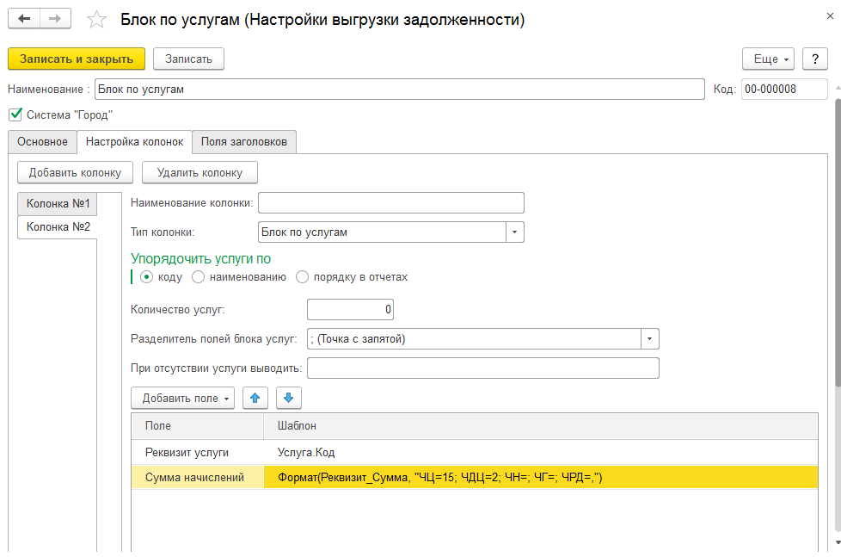841x557 pixels.
Task: Go forward with the right arrow
Action: pos(55,19)
